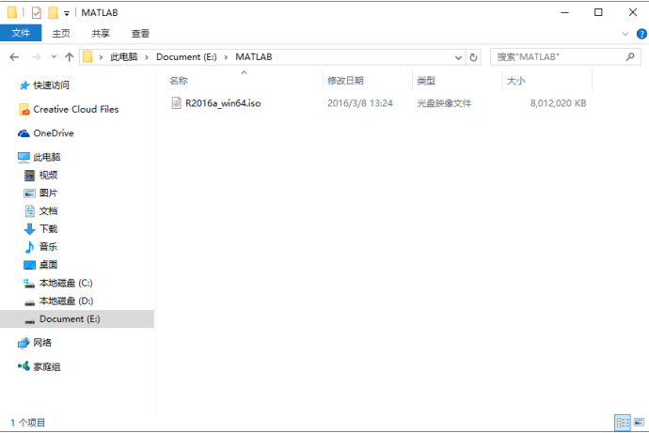
Task: Open the 文档 folder in the sidebar
Action: [48, 211]
